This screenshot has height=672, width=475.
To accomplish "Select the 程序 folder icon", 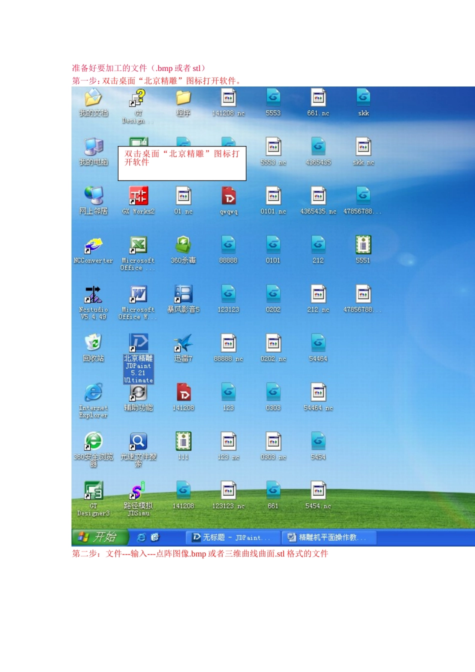I will coord(183,102).
